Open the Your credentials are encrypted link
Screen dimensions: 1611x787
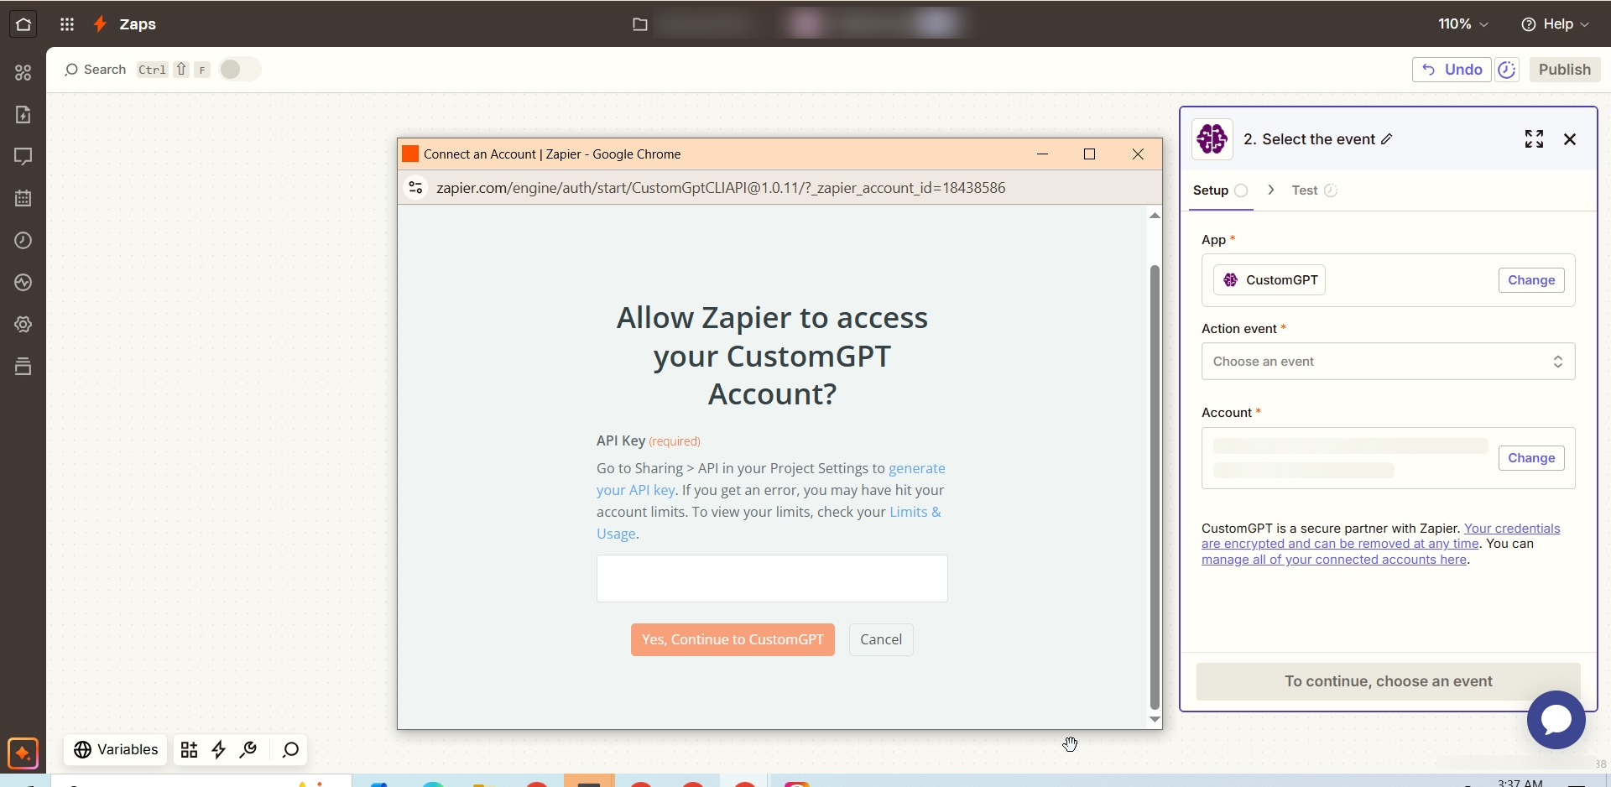(x=1380, y=536)
